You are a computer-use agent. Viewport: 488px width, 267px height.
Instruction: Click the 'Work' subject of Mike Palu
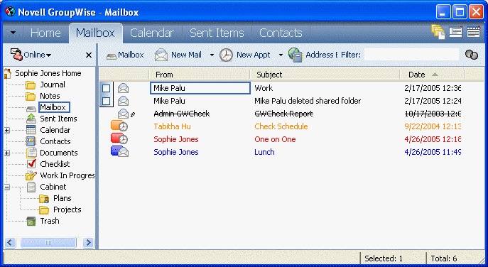coord(264,88)
